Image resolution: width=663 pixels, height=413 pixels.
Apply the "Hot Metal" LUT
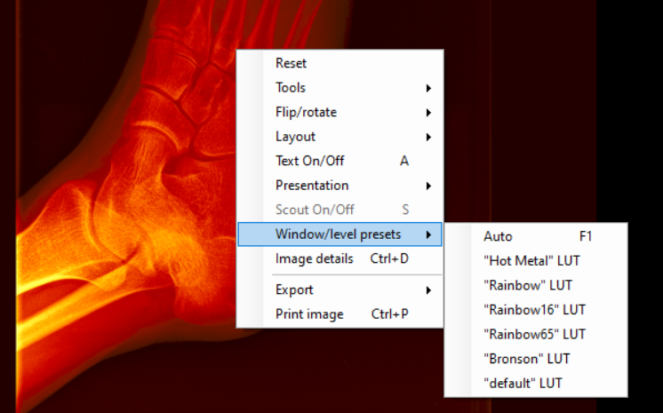(536, 261)
